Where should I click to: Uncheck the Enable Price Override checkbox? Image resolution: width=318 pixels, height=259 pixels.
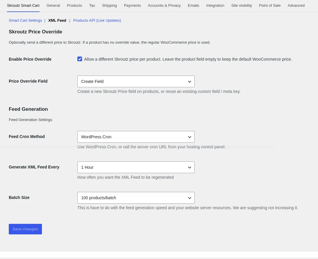[80, 59]
